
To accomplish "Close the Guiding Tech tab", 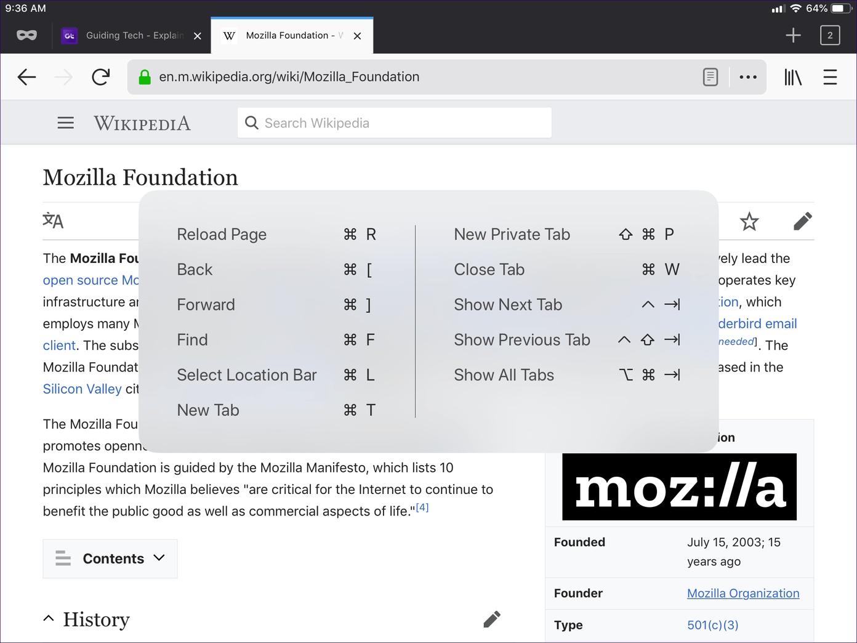I will pyautogui.click(x=198, y=36).
